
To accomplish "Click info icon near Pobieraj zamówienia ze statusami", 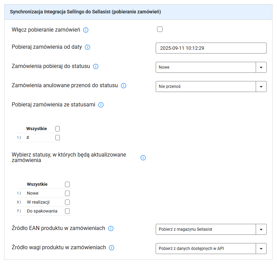I will pos(101,105).
